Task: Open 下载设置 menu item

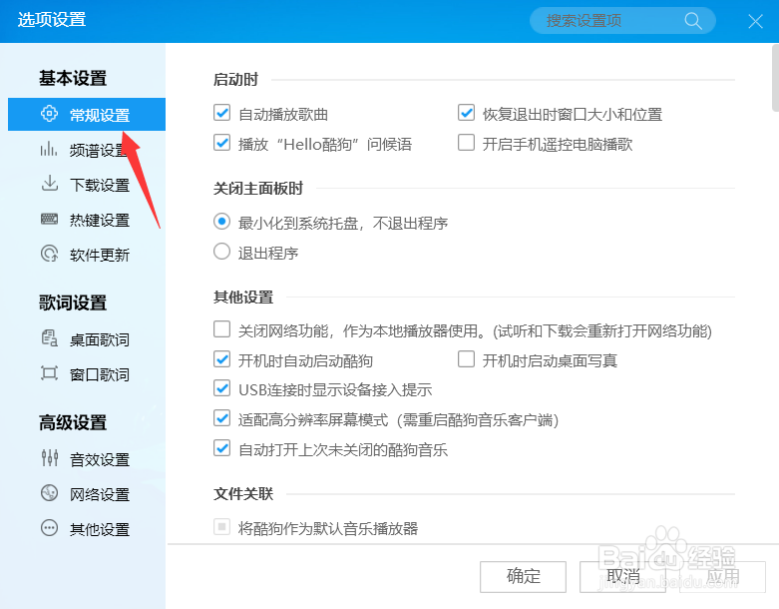Action: coord(87,185)
